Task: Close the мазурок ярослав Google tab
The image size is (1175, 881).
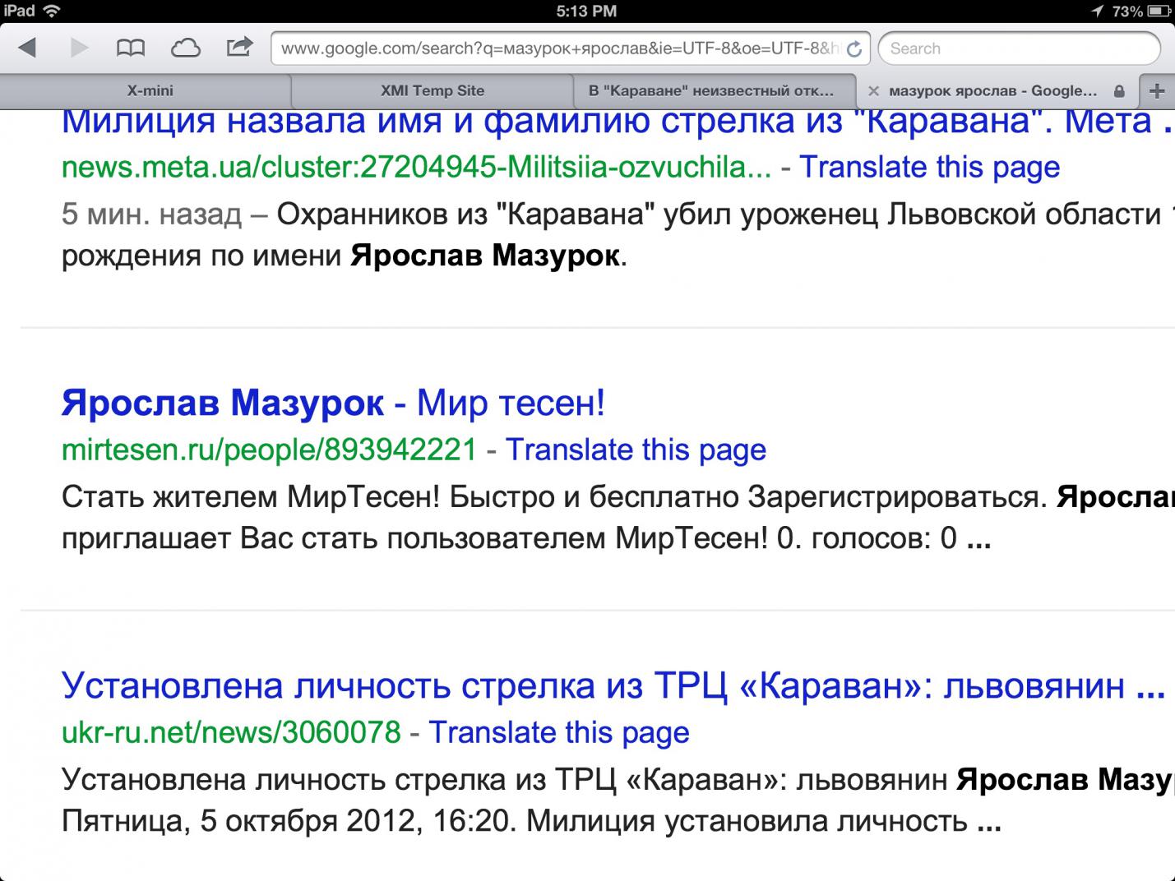Action: click(873, 91)
